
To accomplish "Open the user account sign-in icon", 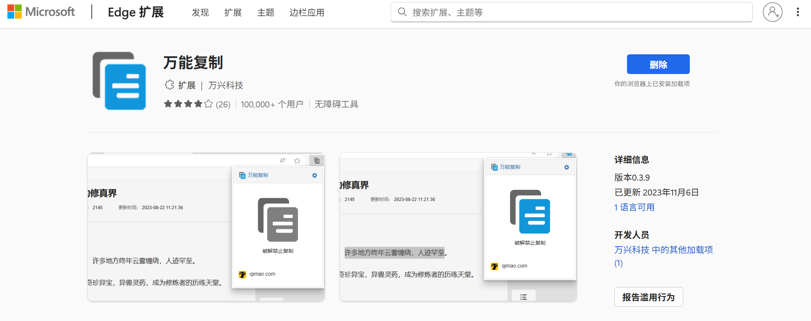I will 772,12.
